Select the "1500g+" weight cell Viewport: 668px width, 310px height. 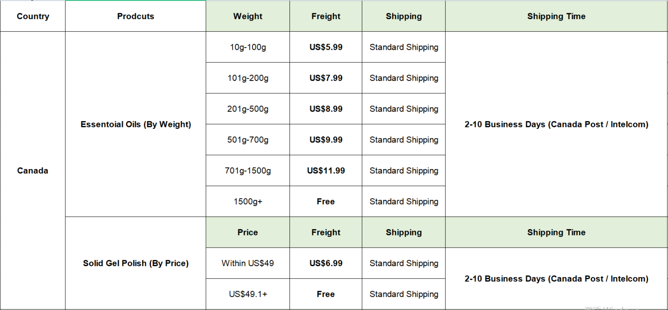[248, 201]
